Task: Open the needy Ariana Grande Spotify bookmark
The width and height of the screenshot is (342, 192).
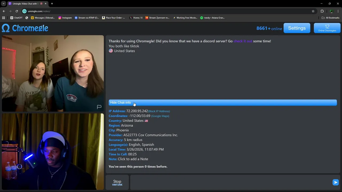Action: pos(212,18)
